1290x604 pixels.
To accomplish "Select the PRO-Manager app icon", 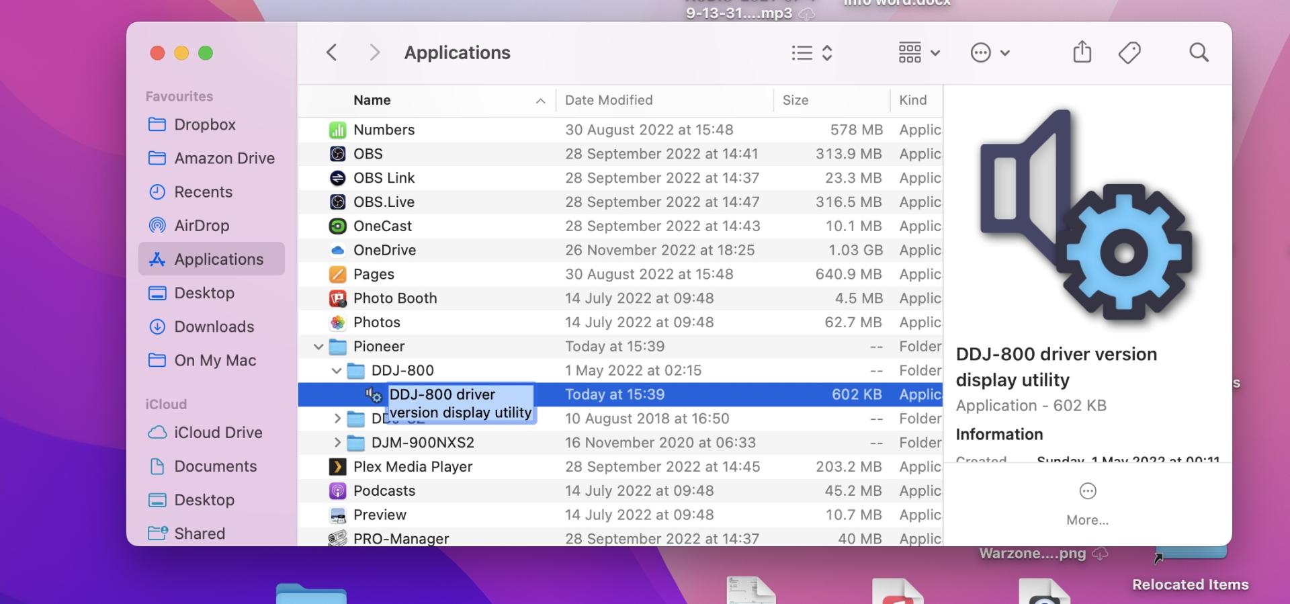I will (x=337, y=538).
